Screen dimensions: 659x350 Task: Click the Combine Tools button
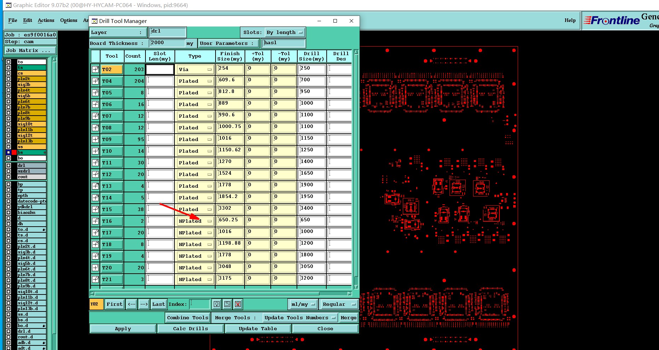click(x=188, y=317)
